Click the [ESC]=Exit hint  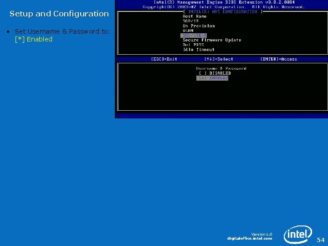164,59
